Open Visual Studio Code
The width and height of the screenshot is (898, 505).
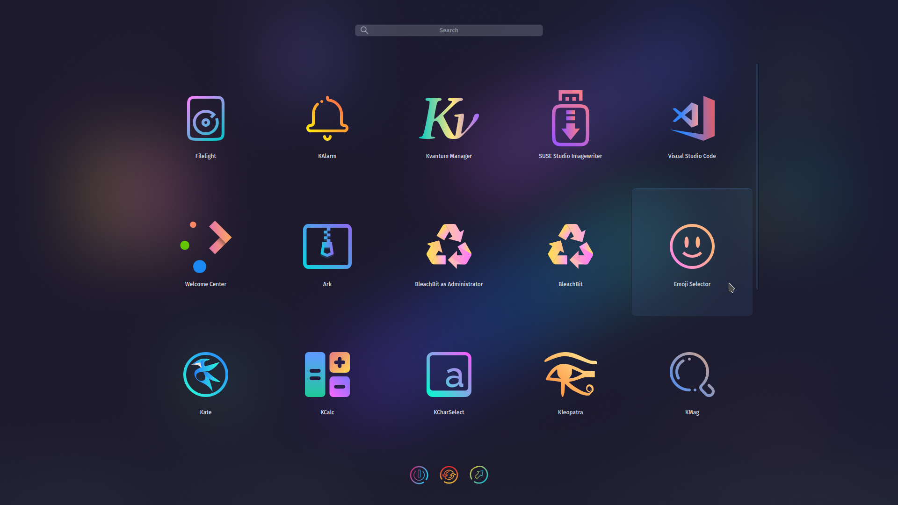point(692,118)
